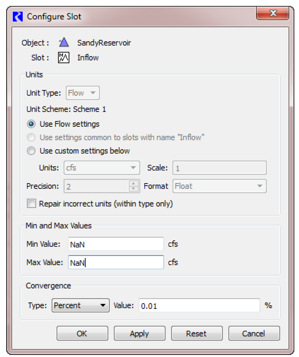
Task: Select the Use Flow settings radio button
Action: coord(31,124)
